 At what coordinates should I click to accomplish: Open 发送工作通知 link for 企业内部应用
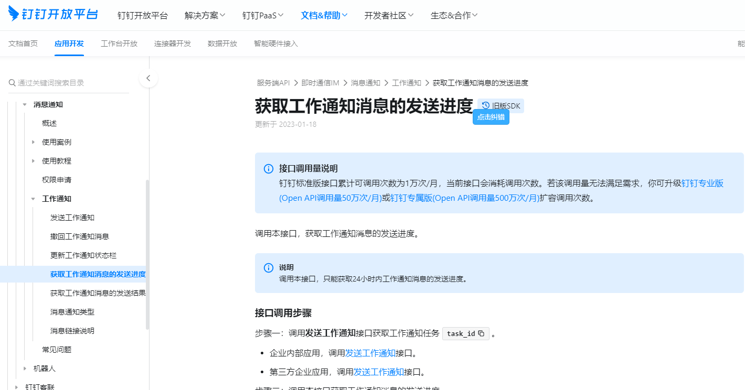[370, 353]
